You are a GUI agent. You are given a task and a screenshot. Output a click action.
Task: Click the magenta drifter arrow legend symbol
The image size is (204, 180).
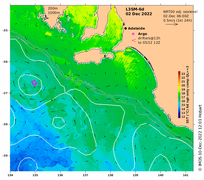click(134, 40)
